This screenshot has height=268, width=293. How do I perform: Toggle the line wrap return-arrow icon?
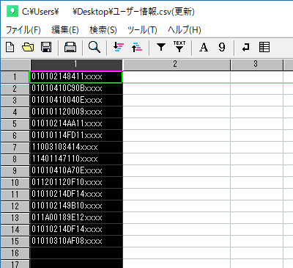coord(246,47)
